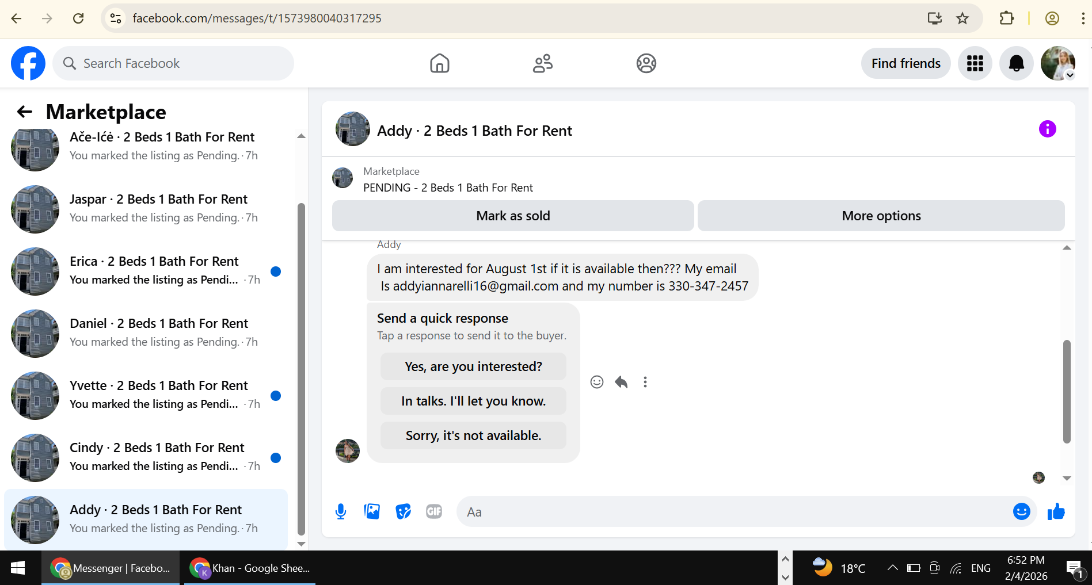This screenshot has width=1092, height=585.
Task: Open the Cindy conversation
Action: 146,457
